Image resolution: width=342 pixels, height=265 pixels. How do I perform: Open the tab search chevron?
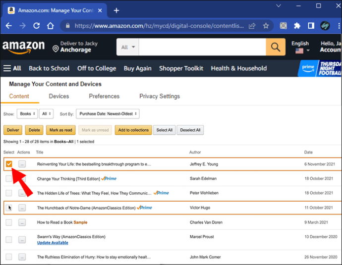279,5
